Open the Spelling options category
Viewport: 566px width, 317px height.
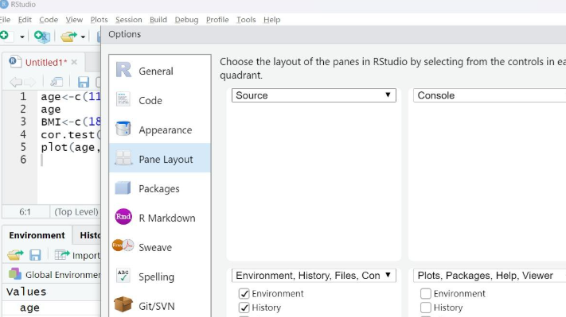click(x=159, y=276)
